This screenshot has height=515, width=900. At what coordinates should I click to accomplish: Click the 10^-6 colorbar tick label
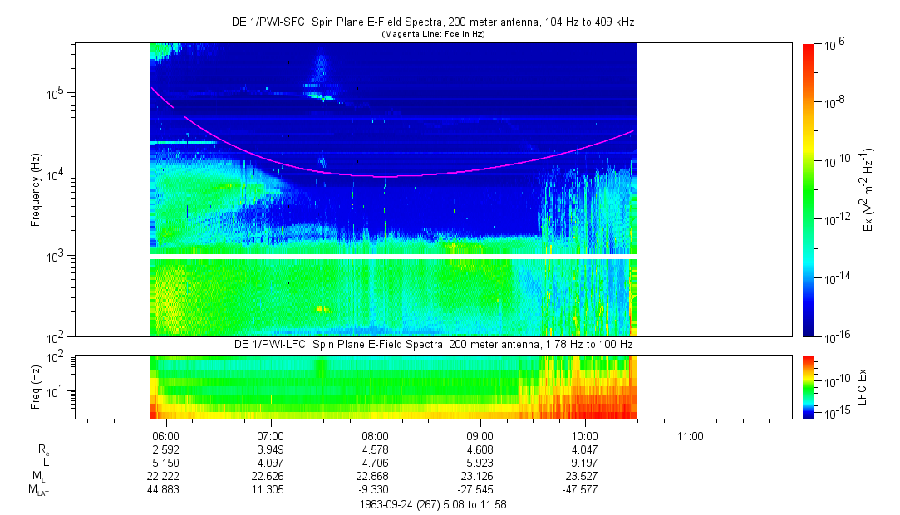[x=834, y=45]
